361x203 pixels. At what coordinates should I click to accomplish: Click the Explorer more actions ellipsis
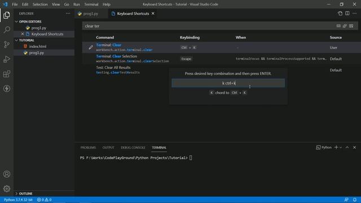[x=68, y=14]
